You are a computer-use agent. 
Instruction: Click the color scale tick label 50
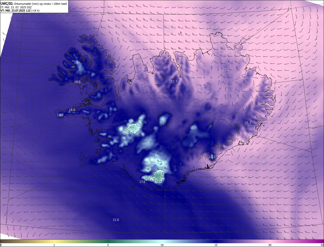(322, 245)
